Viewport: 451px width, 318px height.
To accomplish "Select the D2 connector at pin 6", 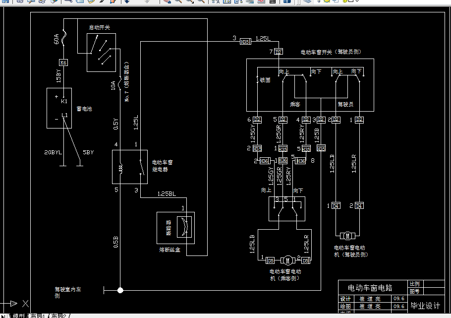I will pyautogui.click(x=257, y=120).
